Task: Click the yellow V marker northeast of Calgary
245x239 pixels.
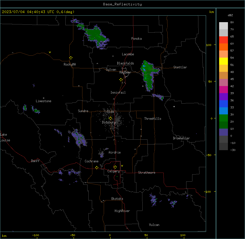Action: tap(122, 166)
